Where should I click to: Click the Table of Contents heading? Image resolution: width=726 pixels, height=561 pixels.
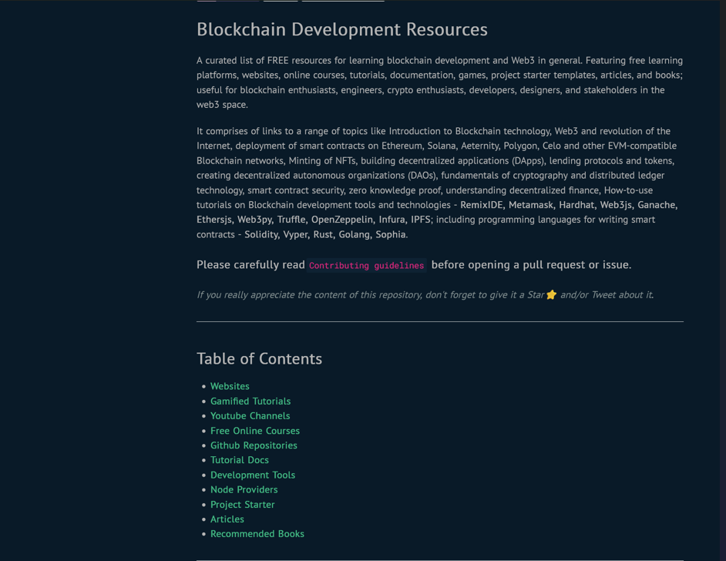tap(259, 359)
